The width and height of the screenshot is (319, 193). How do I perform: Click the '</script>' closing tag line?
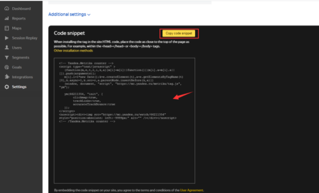pos(67,111)
